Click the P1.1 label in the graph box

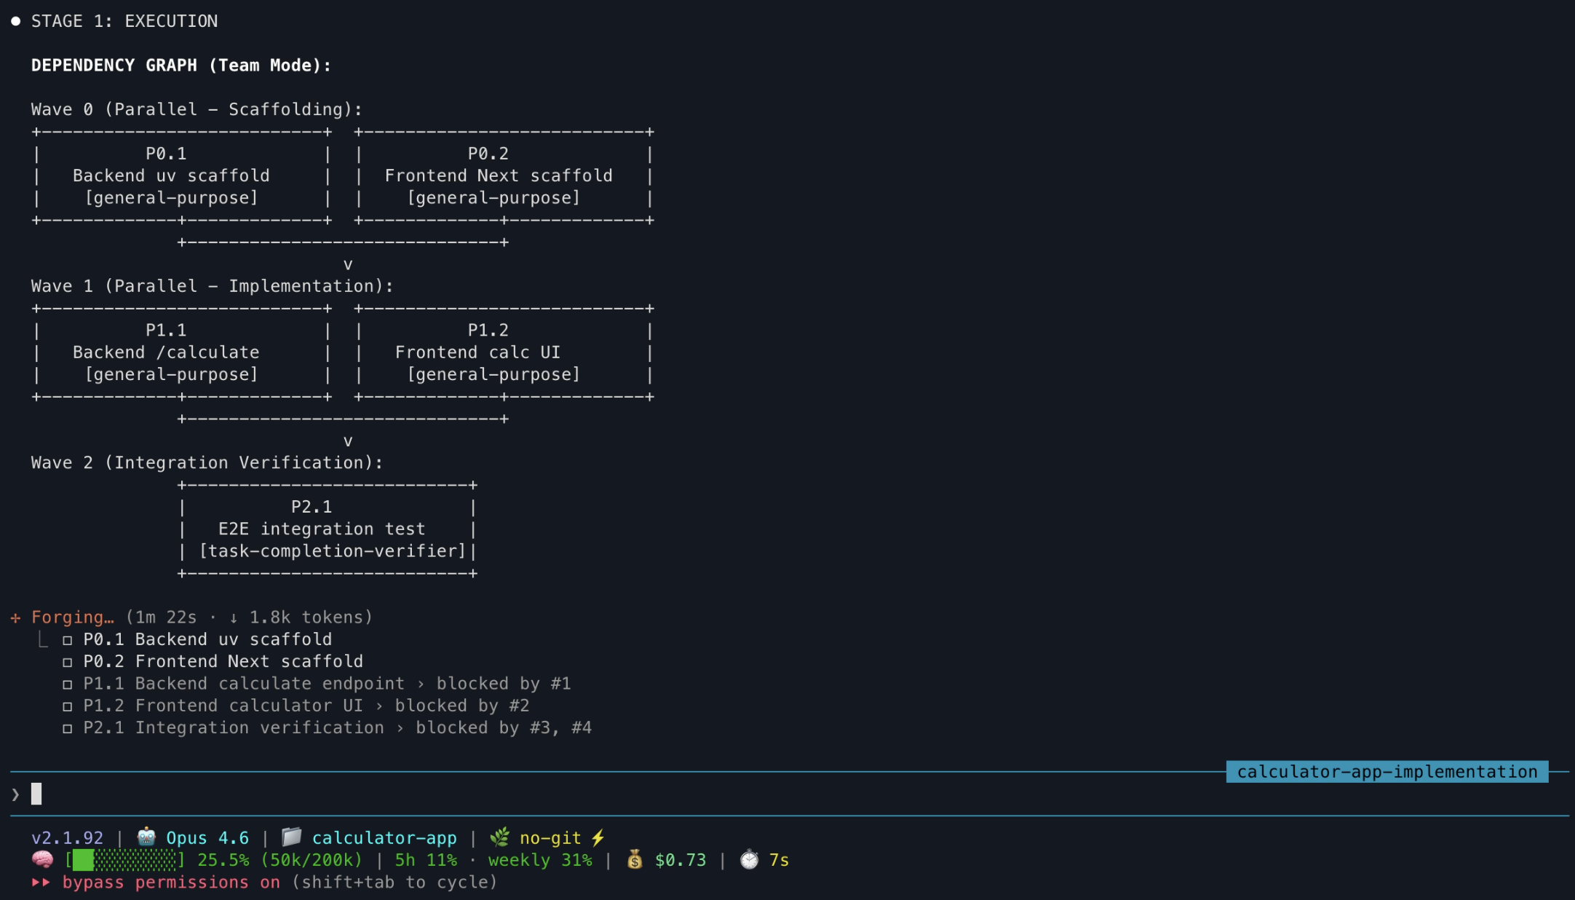tap(166, 330)
